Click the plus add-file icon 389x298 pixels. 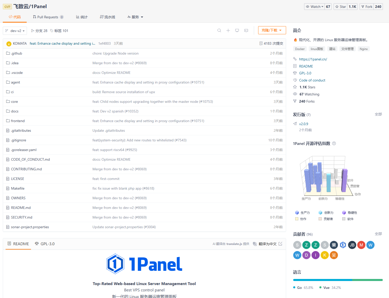(228, 30)
